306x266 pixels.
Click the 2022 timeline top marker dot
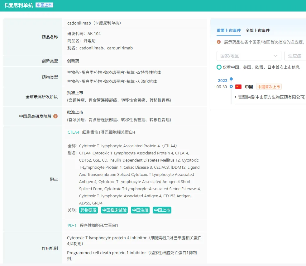[231, 79]
